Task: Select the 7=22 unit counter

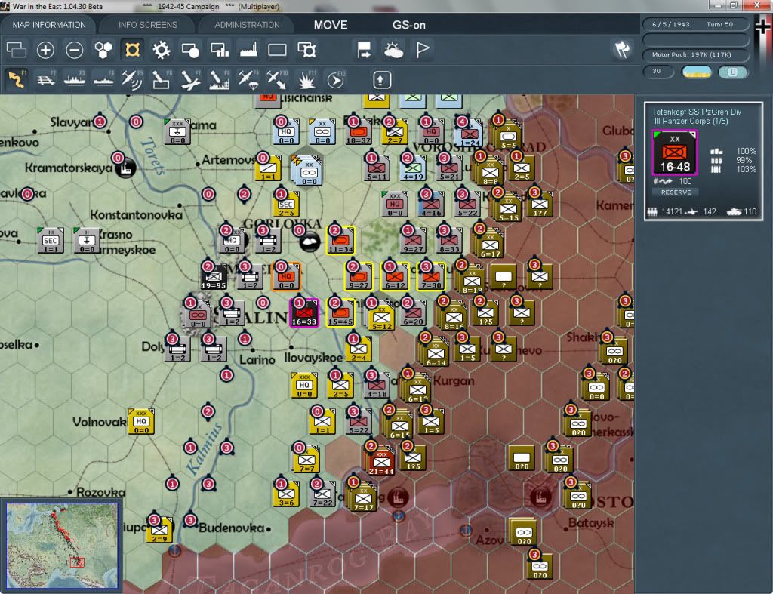Action: (322, 494)
